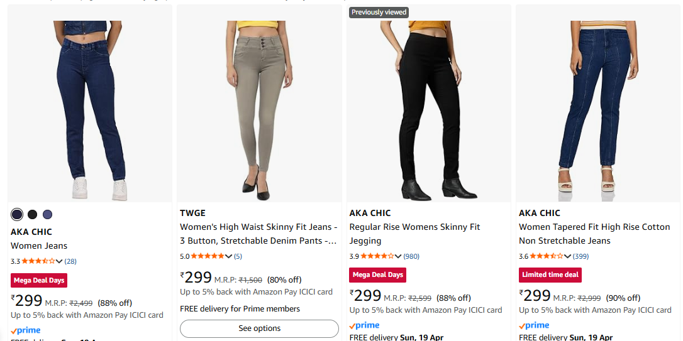Click the five-star rating on TWGE jeans

tap(211, 256)
